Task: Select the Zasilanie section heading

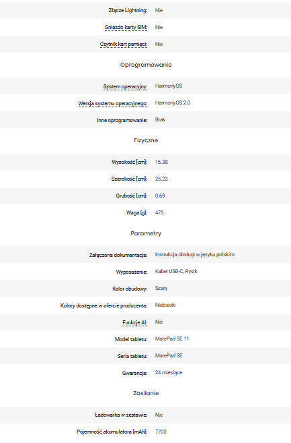Action: 146,393
